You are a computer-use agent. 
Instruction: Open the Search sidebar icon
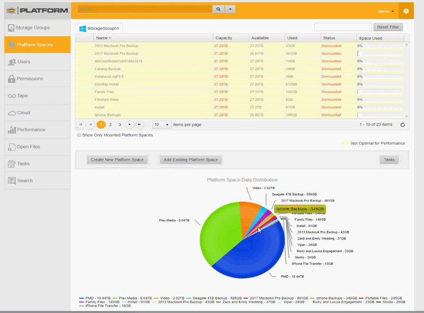click(12, 181)
